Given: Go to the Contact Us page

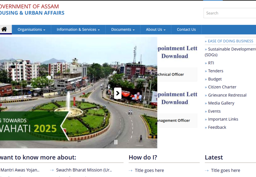Looking at the screenshot, I should (186, 29).
